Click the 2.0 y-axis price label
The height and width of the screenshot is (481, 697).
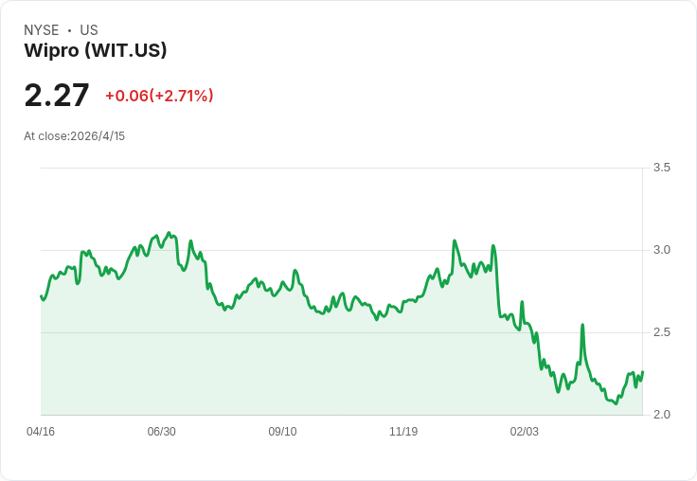pyautogui.click(x=662, y=415)
